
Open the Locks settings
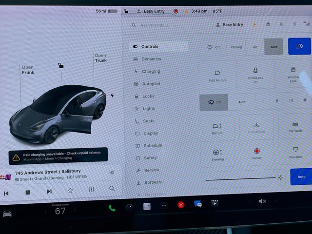point(145,97)
